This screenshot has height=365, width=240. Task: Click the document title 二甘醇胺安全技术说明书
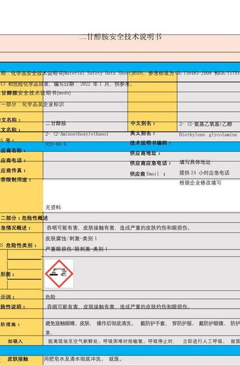click(x=121, y=37)
